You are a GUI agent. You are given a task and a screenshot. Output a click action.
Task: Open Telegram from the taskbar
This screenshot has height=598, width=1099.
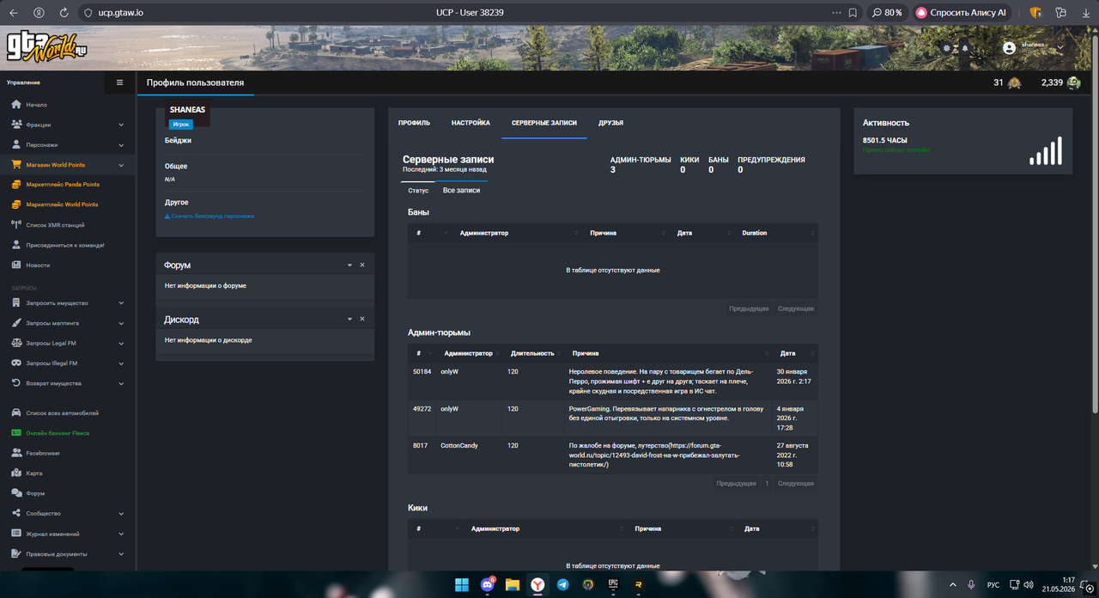(x=562, y=584)
